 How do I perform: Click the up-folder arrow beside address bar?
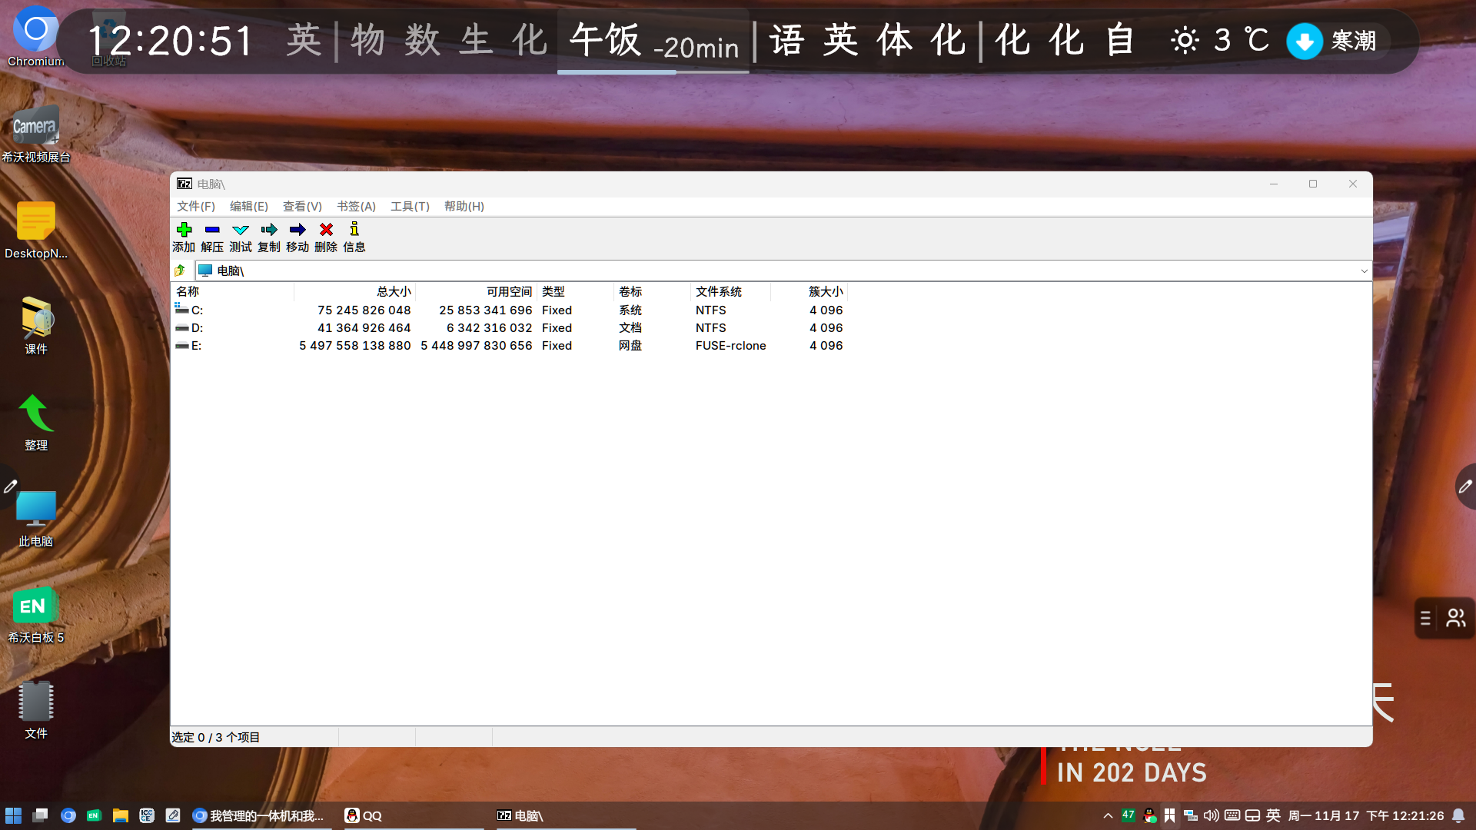[180, 271]
